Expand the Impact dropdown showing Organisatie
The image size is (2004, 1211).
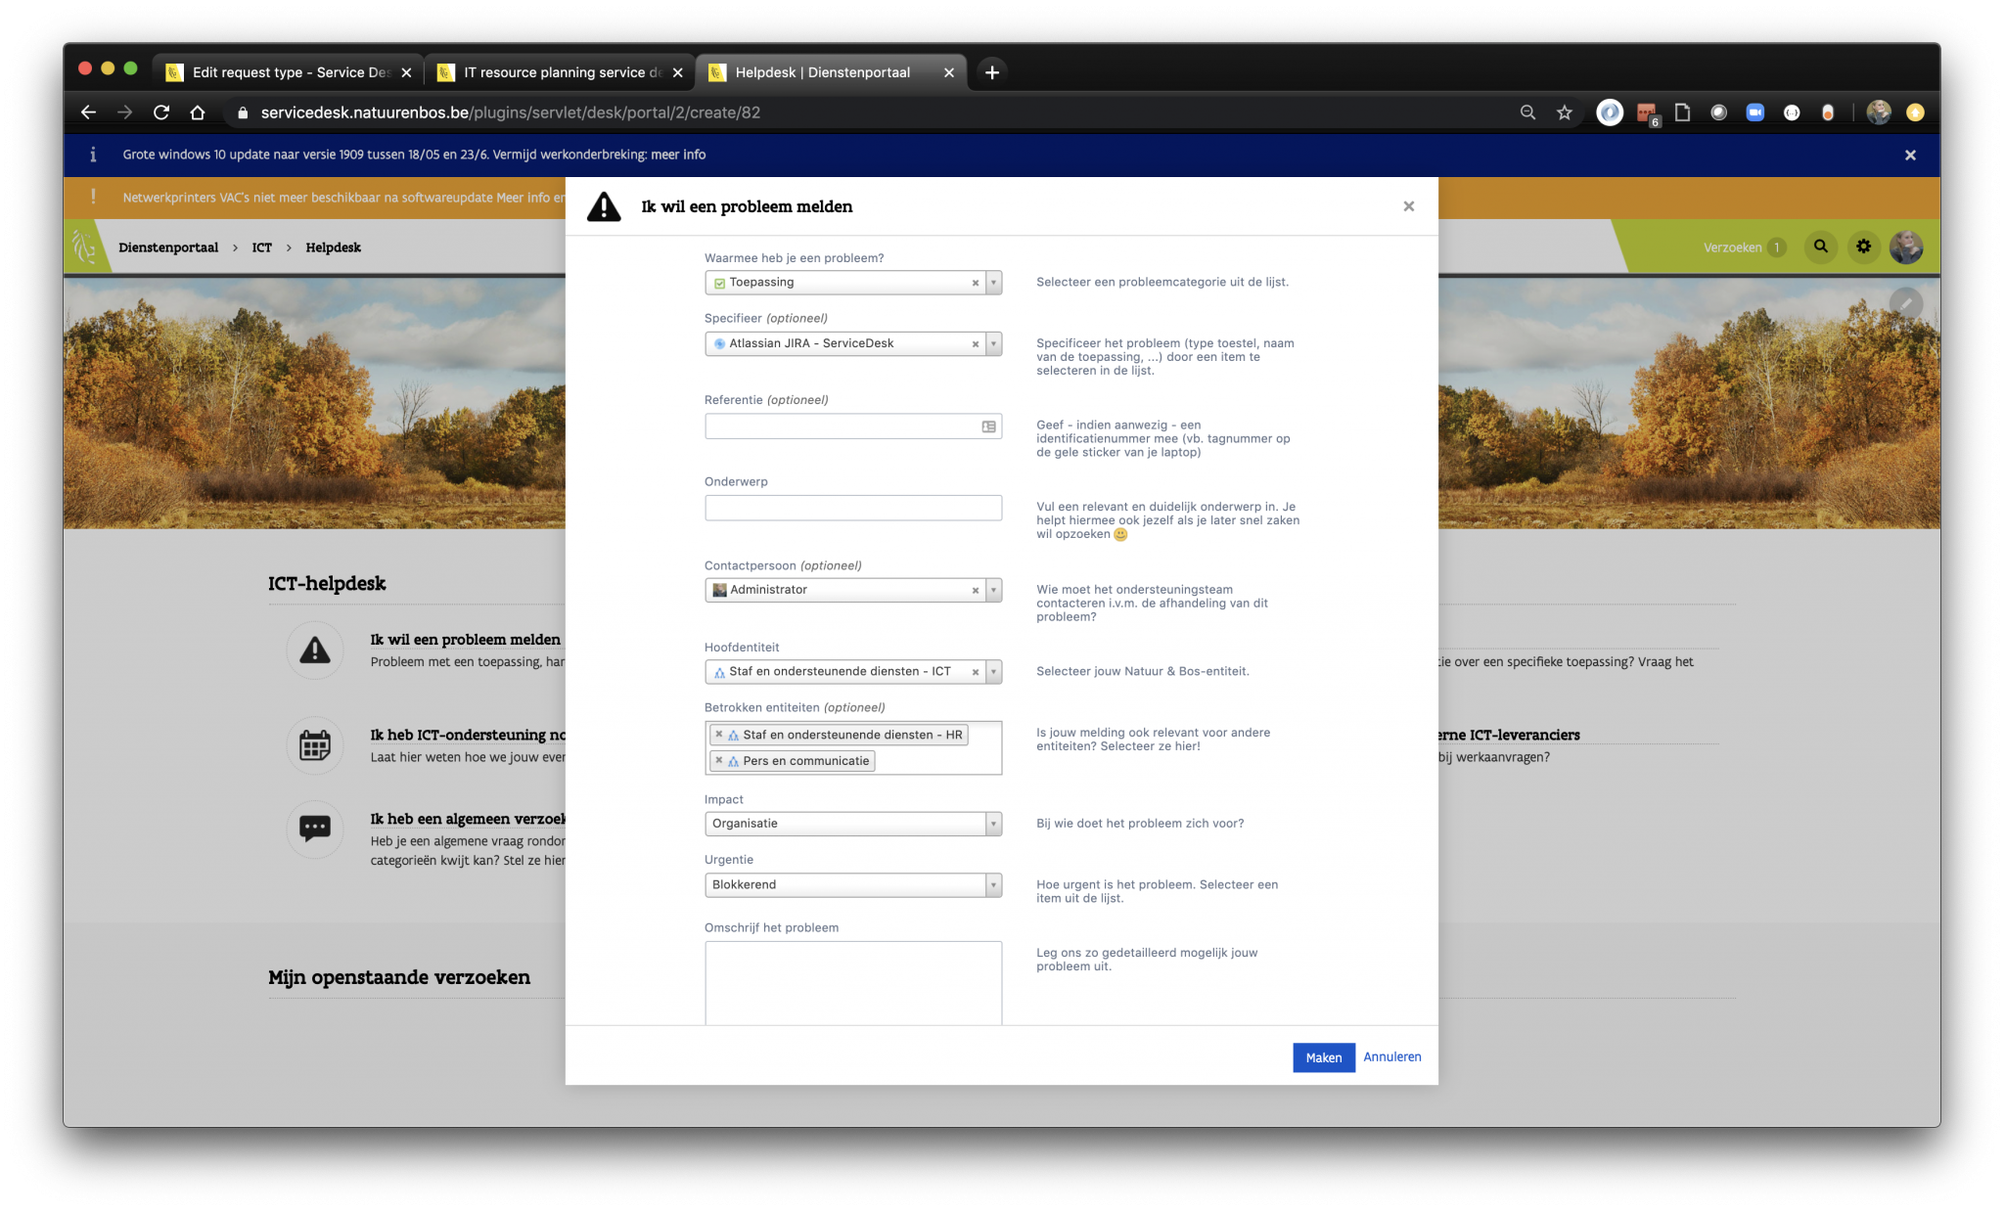click(x=992, y=824)
